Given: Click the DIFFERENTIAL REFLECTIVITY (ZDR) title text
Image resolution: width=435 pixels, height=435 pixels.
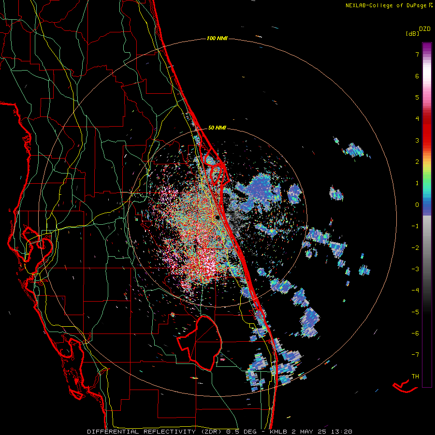Looking at the screenshot, I should [x=154, y=432].
